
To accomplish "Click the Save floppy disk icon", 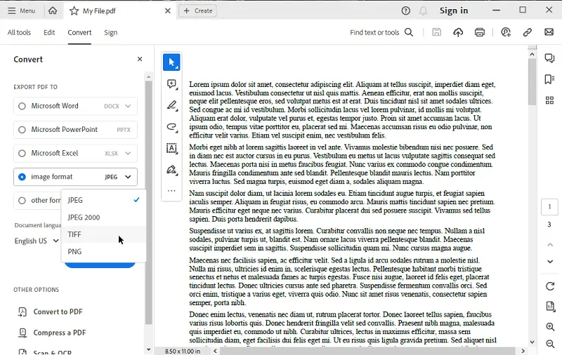I will coord(436,32).
